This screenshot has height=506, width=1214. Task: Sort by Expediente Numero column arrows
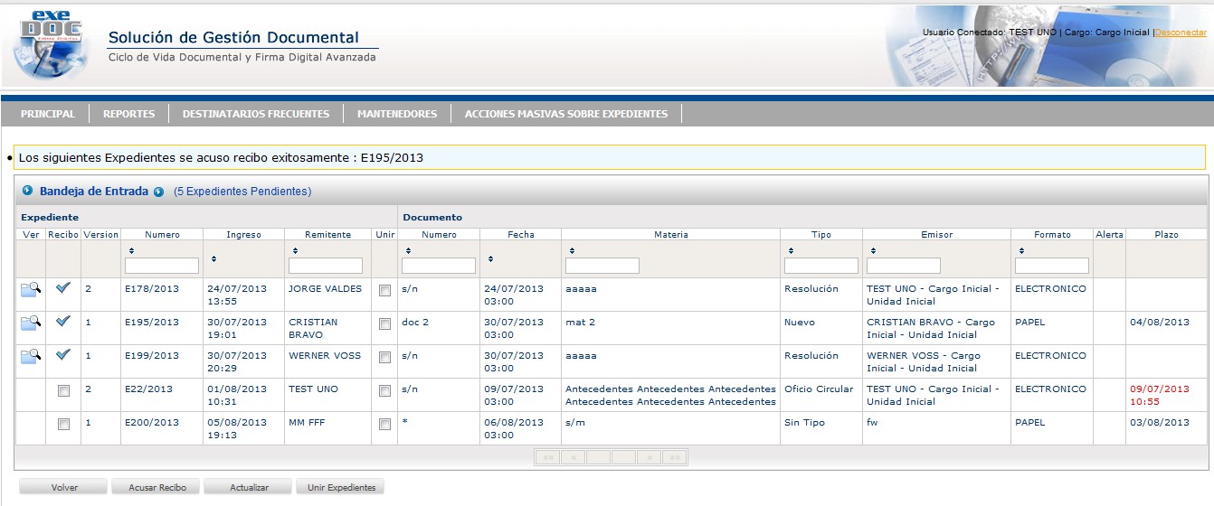[130, 250]
